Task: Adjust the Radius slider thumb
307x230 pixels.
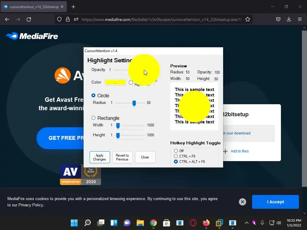Action: [x=134, y=103]
